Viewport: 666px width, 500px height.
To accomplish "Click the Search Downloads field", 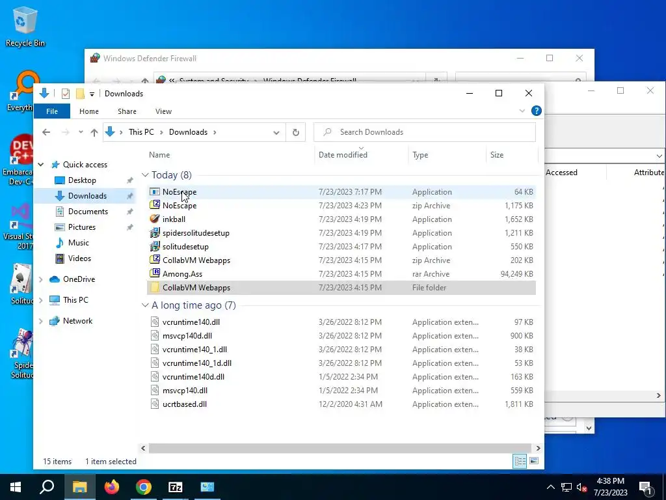I will (424, 132).
